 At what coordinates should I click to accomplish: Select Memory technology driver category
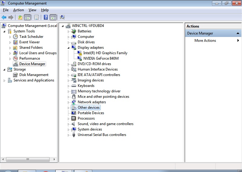point(99,91)
